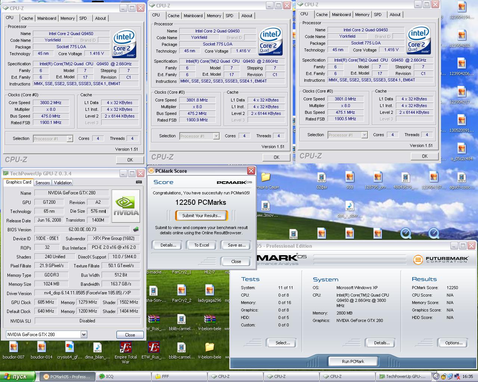Click the To Excel button
Screen dimensions: 478x382
[x=202, y=245]
